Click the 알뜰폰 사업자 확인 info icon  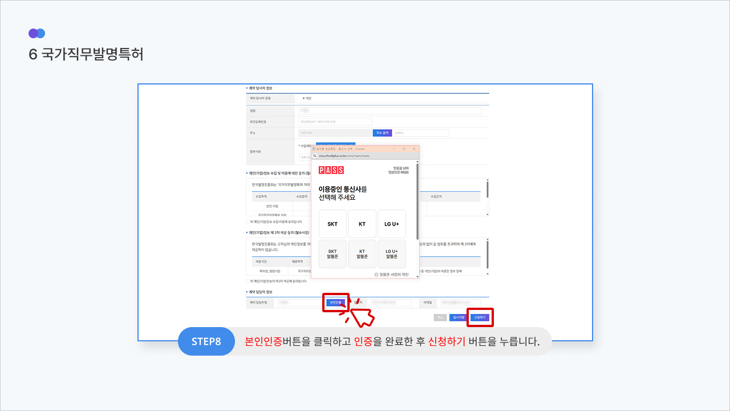click(376, 275)
